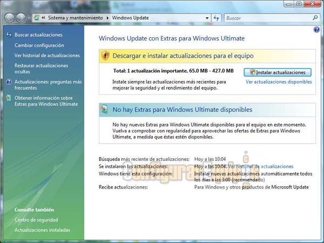Click Descargar e instalar actualizaciones para el equipo banner
Image resolution: width=324 pixels, height=243 pixels.
207,56
